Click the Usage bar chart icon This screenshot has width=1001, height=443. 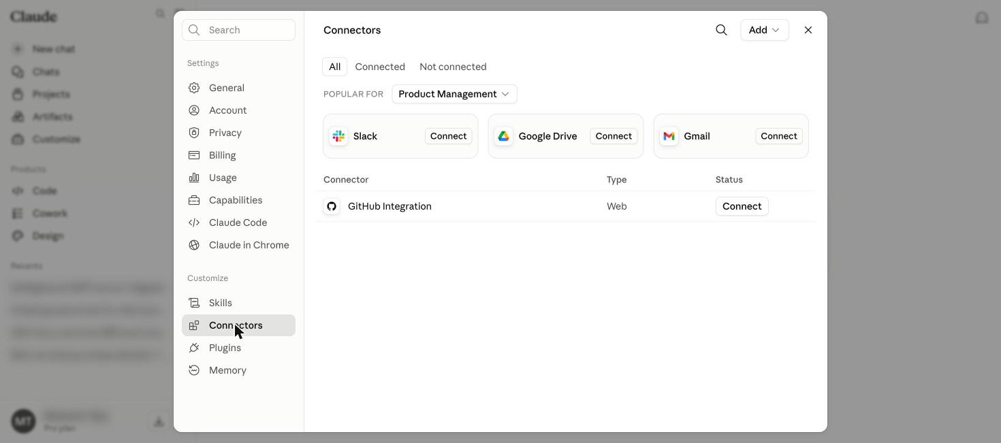[x=194, y=178]
